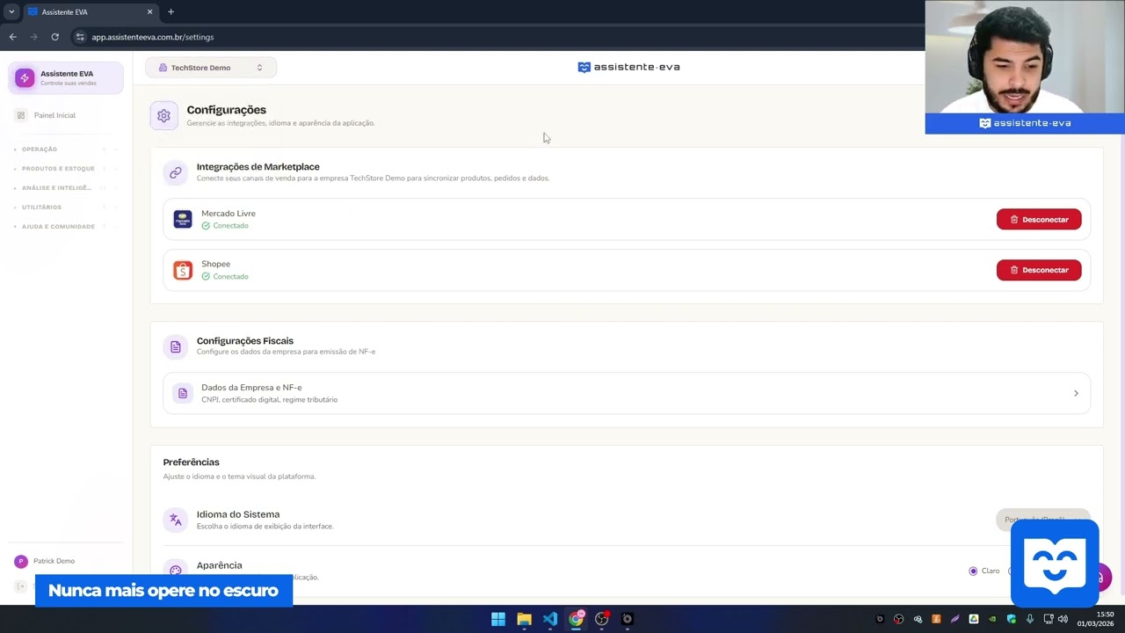1125x633 pixels.
Task: Click the Mercado Livre logo icon
Action: pyautogui.click(x=183, y=219)
